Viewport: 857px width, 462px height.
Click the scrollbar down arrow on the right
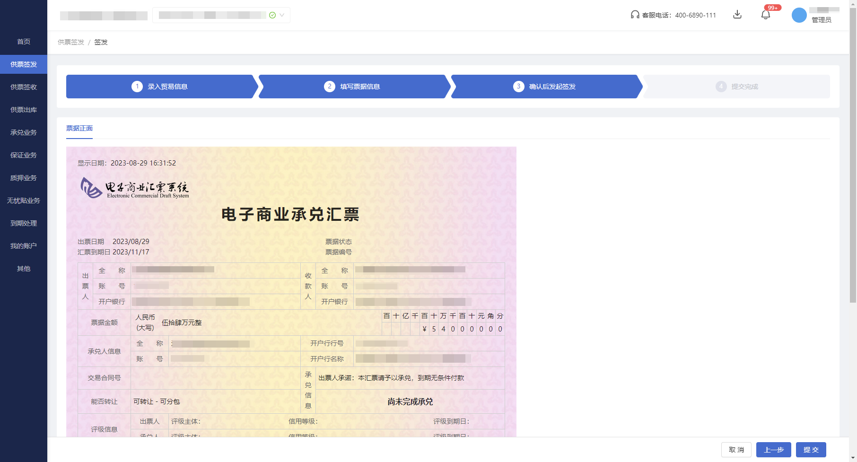pos(853,457)
